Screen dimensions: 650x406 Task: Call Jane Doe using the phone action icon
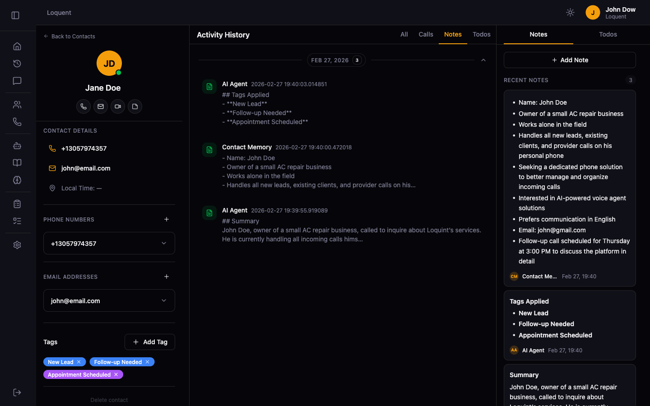coord(84,106)
